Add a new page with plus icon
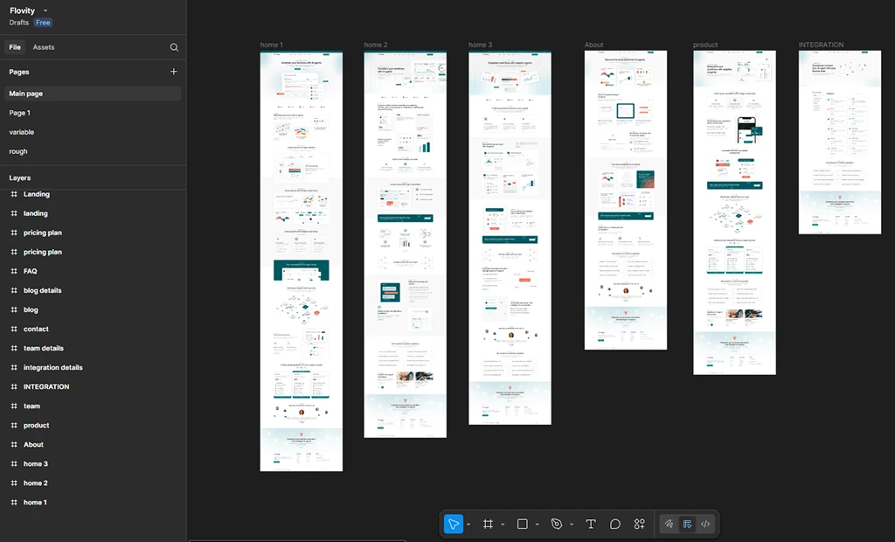Screen dimensions: 895x542 click(x=174, y=72)
